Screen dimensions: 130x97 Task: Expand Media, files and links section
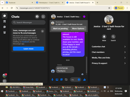tap(109, 58)
